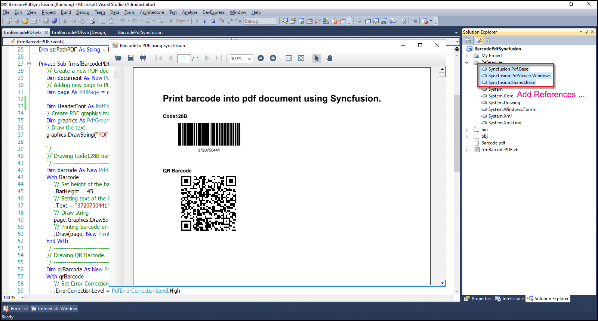
Task: Click scroll down arrow in PDF viewer
Action: [442, 283]
